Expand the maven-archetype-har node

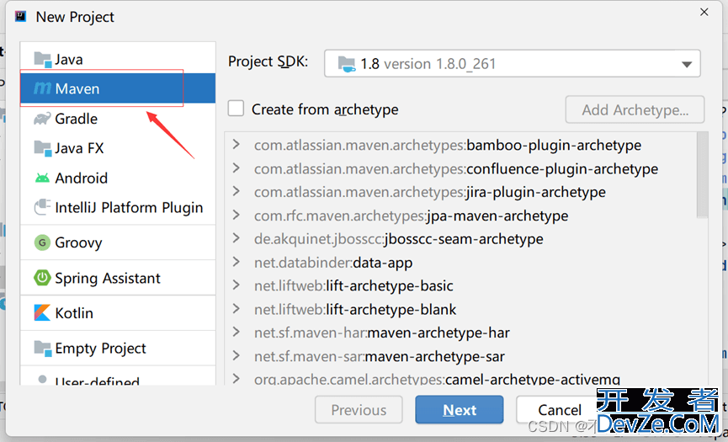(x=236, y=332)
